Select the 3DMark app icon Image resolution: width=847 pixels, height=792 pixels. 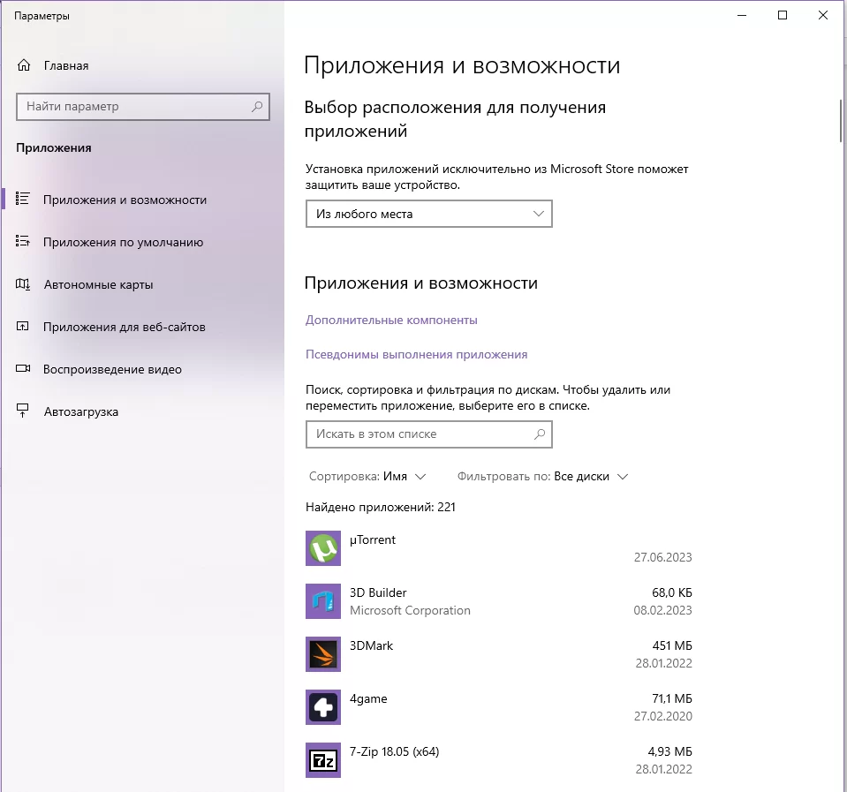pyautogui.click(x=322, y=654)
